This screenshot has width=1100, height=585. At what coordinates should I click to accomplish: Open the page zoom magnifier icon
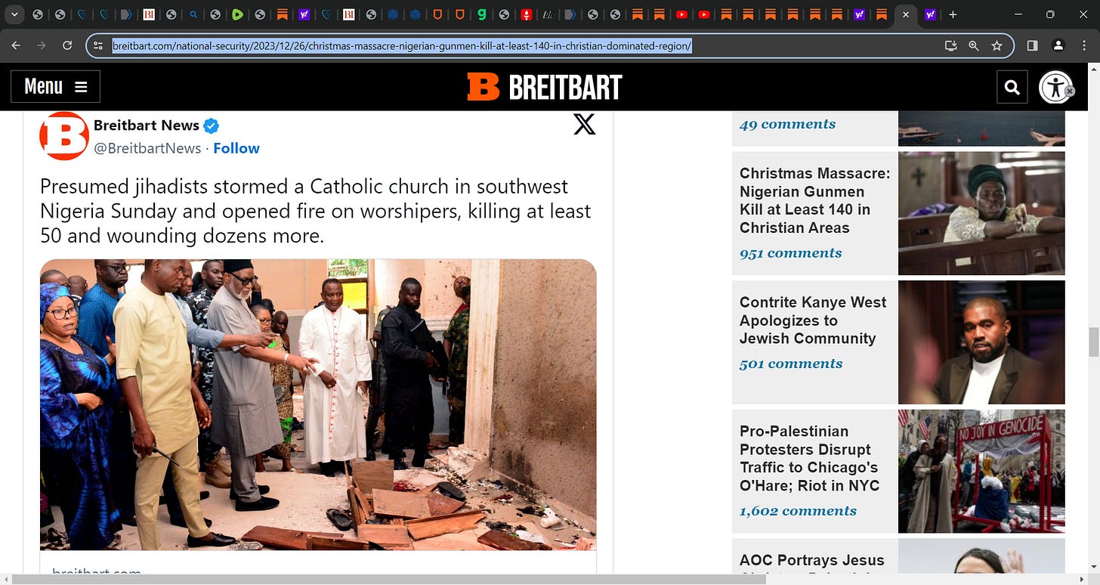pos(974,45)
